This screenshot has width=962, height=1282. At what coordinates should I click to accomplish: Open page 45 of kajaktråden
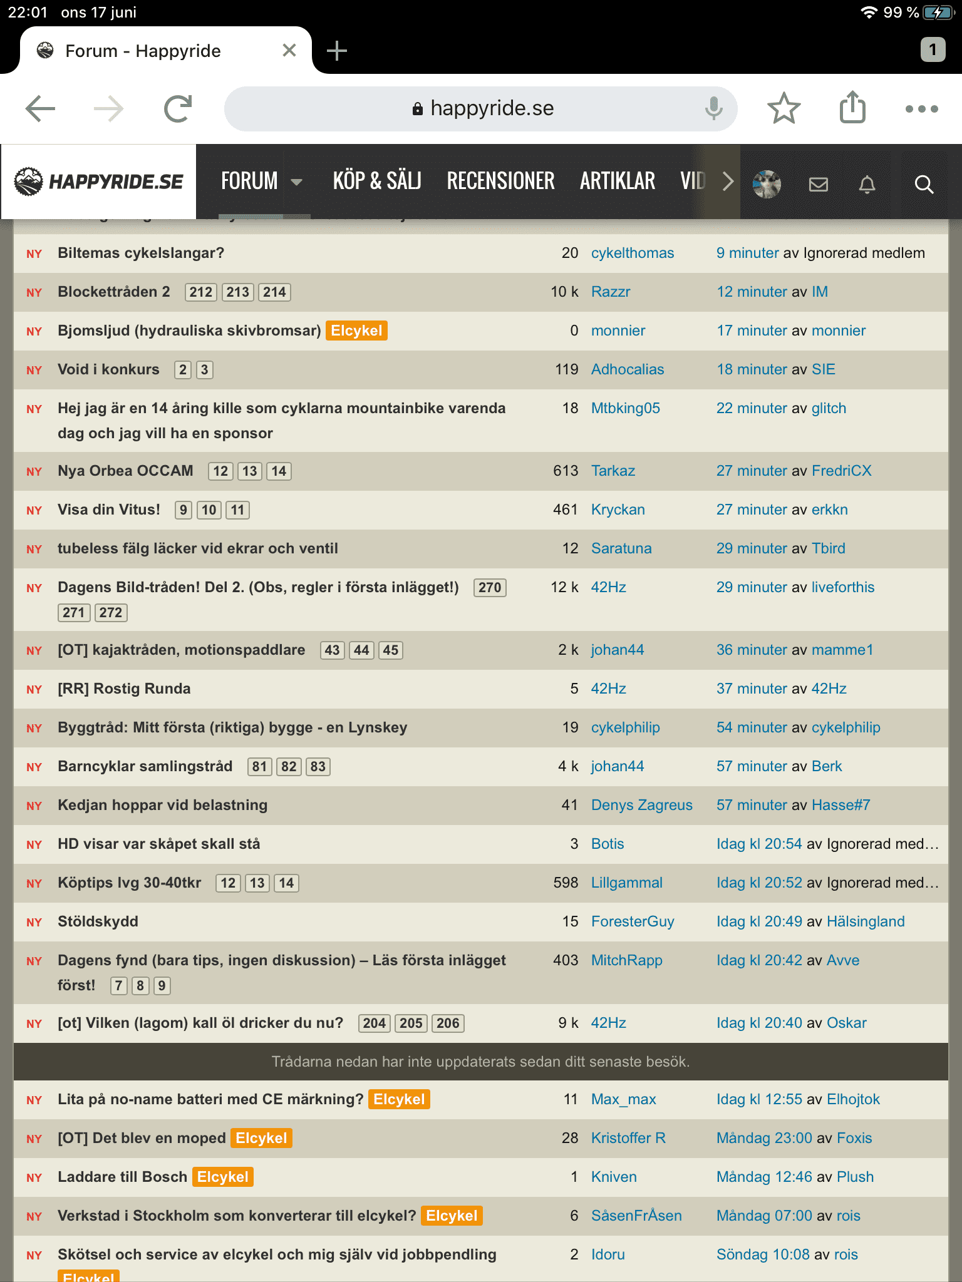pos(391,650)
